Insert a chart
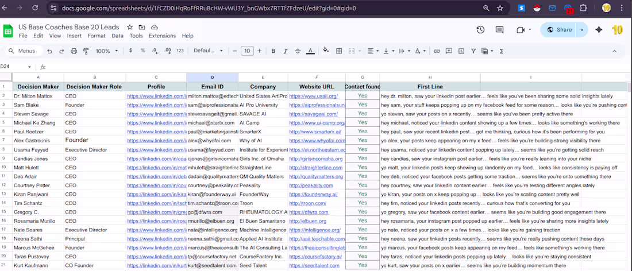Screen dimensions: 632x271 [x=461, y=51]
